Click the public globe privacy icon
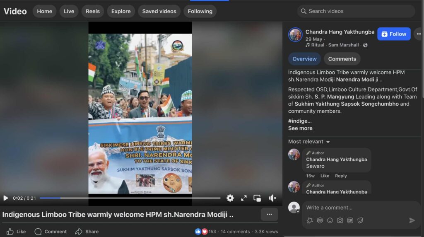Viewport: 424px width, 237px height. pyautogui.click(x=365, y=45)
